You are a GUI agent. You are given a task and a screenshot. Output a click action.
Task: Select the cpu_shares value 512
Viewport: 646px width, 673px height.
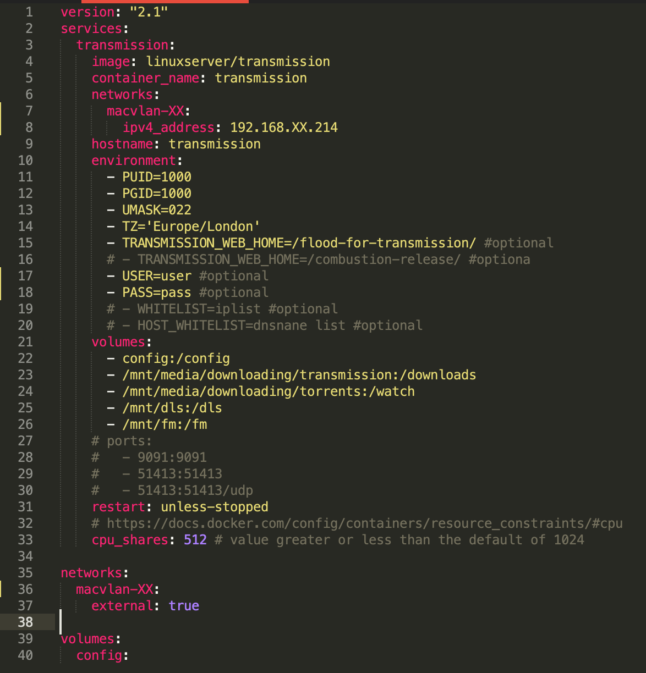(195, 539)
